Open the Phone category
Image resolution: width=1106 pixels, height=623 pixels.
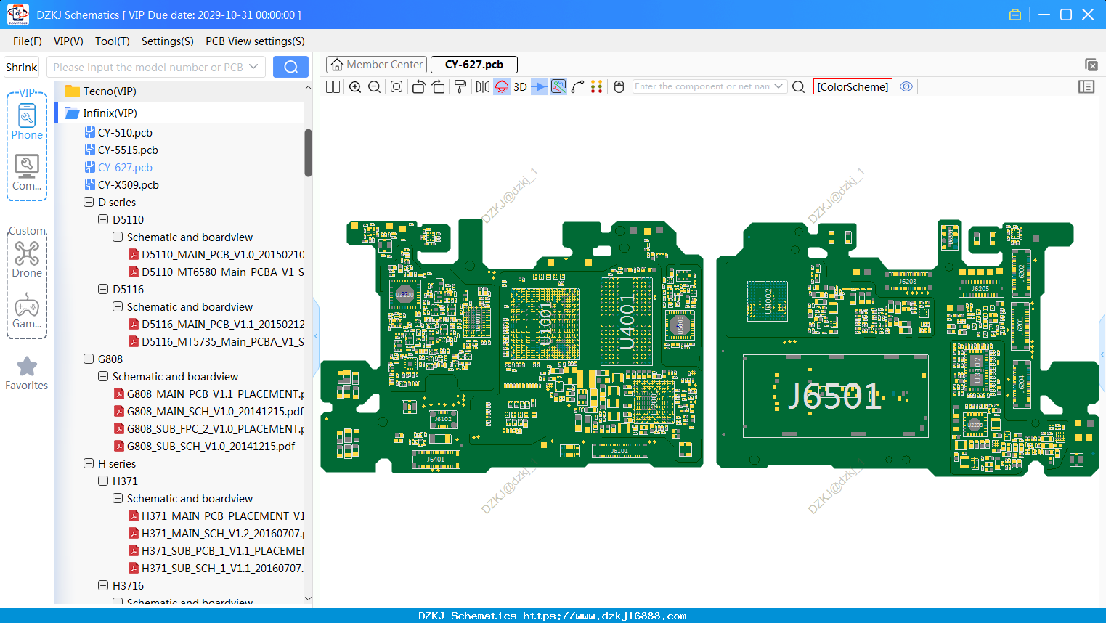27,121
